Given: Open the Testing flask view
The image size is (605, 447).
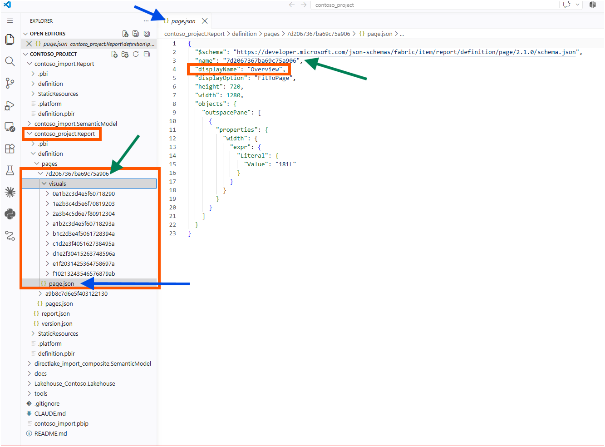Looking at the screenshot, I should coord(10,170).
